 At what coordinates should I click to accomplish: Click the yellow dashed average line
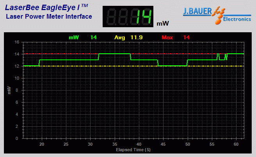[x=117, y=66]
